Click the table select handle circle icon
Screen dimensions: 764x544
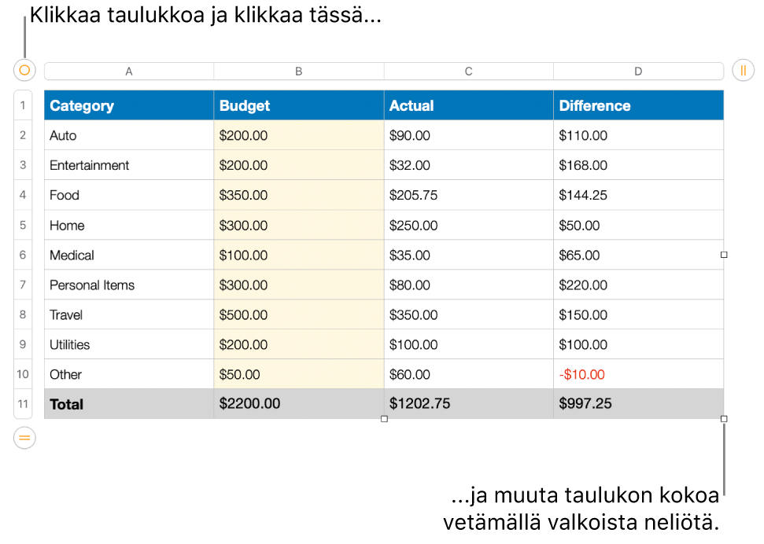tap(24, 71)
